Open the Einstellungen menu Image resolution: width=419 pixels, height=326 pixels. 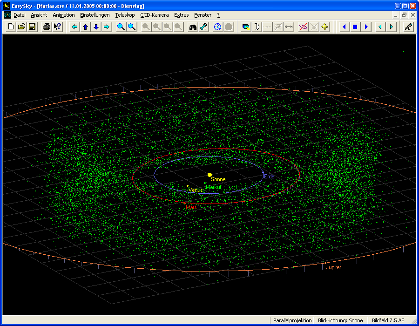point(95,15)
